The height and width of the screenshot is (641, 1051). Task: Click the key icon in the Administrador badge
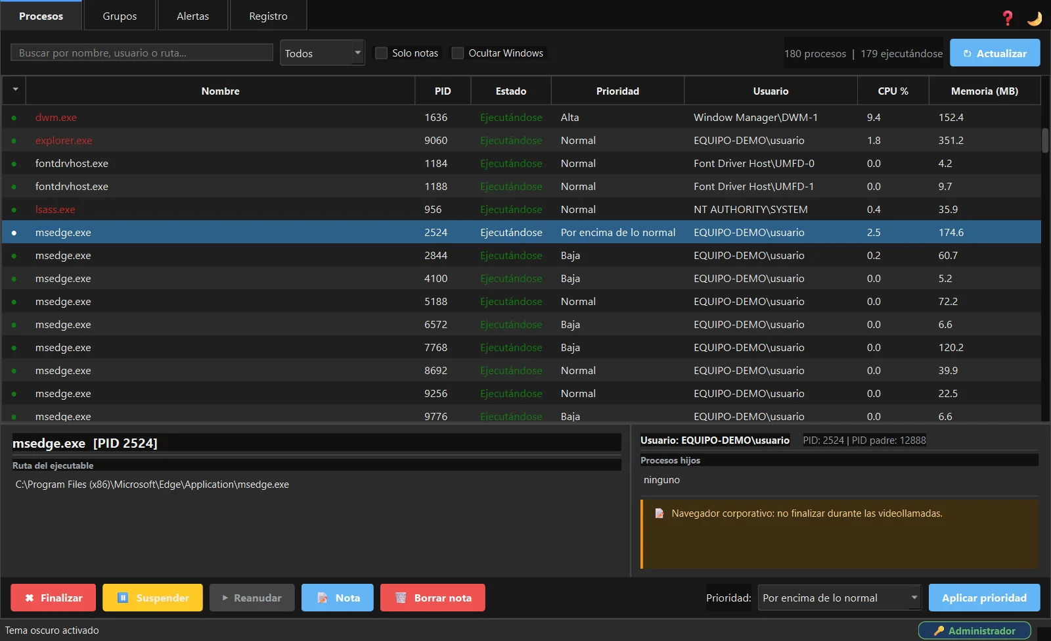(x=939, y=630)
